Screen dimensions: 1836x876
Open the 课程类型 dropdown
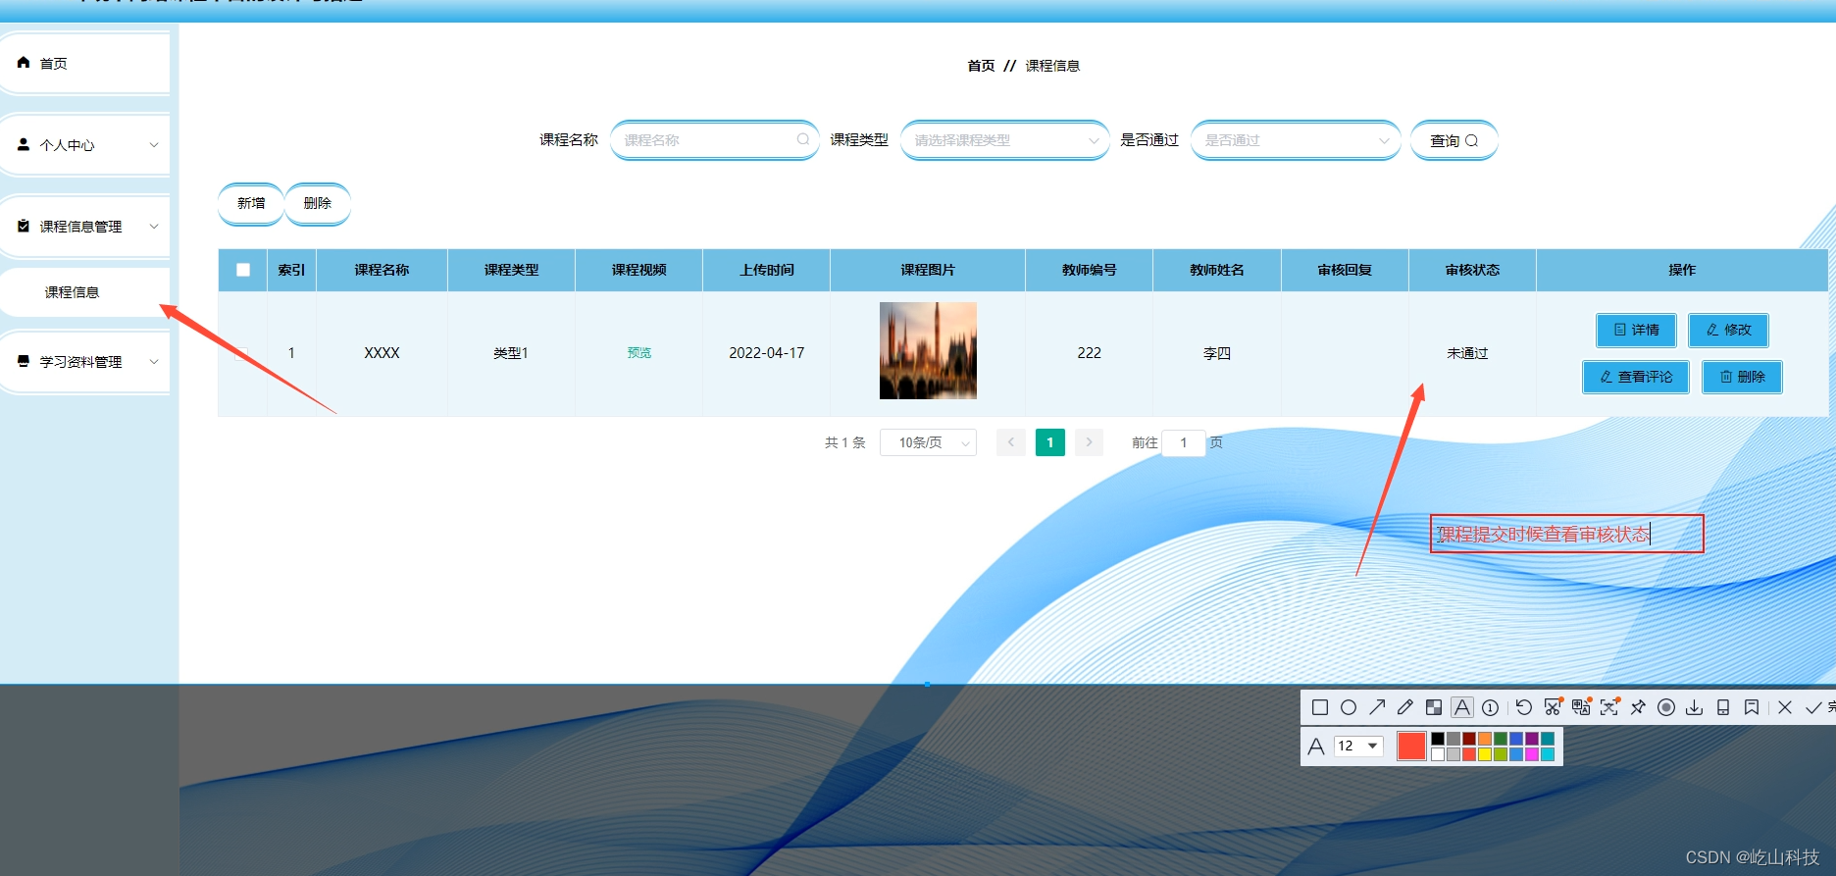click(x=1005, y=140)
